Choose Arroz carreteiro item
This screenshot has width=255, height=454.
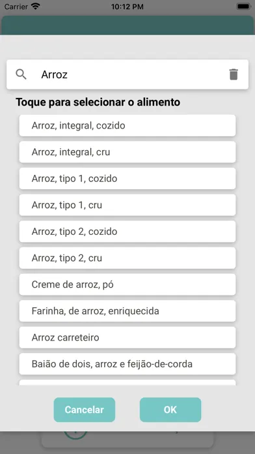127,338
